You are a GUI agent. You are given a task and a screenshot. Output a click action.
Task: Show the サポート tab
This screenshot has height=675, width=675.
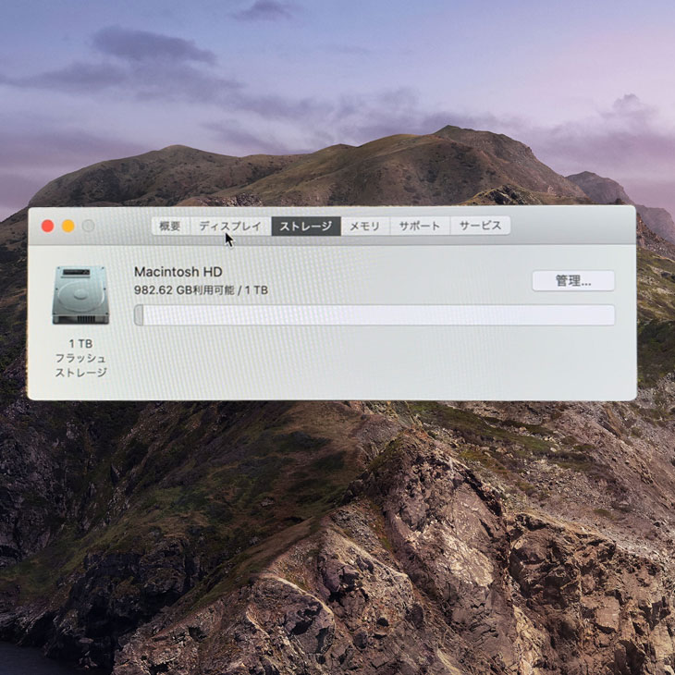(x=419, y=226)
